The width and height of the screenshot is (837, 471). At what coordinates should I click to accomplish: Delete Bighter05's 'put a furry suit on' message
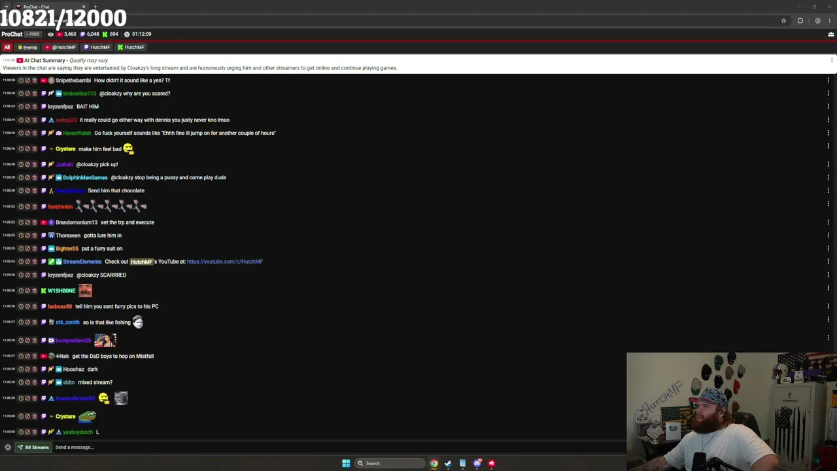click(x=35, y=249)
